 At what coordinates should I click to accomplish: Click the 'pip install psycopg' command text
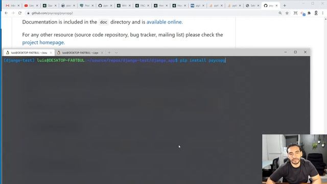pyautogui.click(x=203, y=60)
